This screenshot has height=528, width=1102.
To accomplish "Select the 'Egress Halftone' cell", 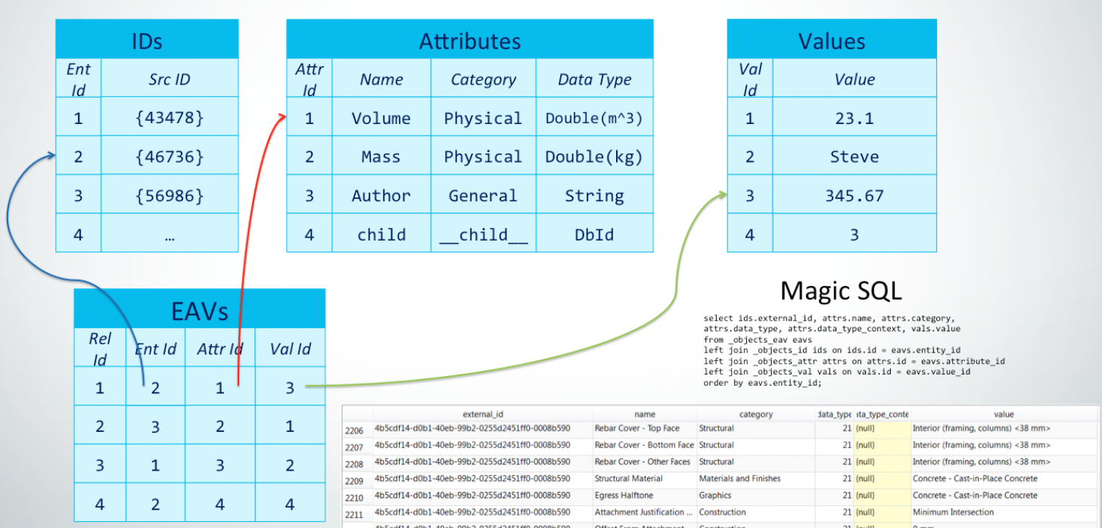I will pyautogui.click(x=645, y=495).
